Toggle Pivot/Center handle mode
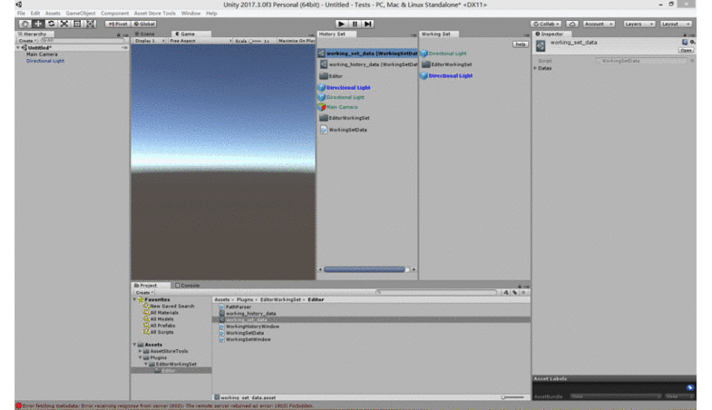Image resolution: width=712 pixels, height=410 pixels. [118, 24]
